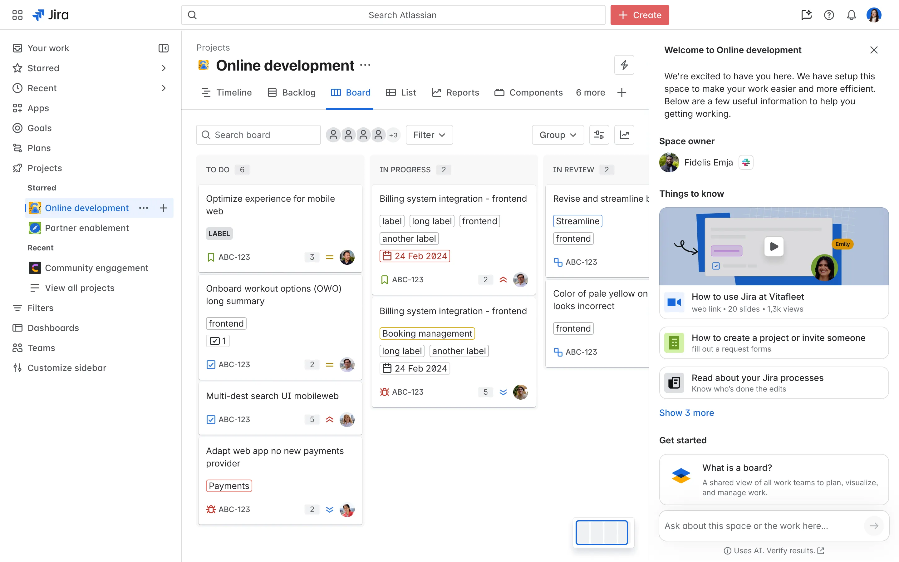This screenshot has height=562, width=899.
Task: Close the Welcome to Online development panel
Action: [874, 50]
